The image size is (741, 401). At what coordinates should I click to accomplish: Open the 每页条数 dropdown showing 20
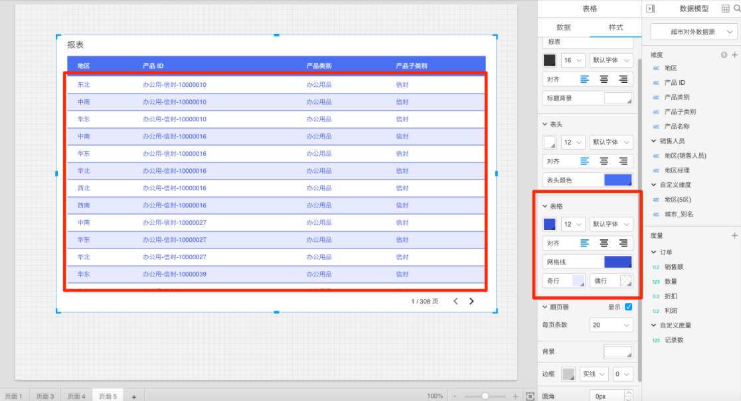pyautogui.click(x=611, y=325)
